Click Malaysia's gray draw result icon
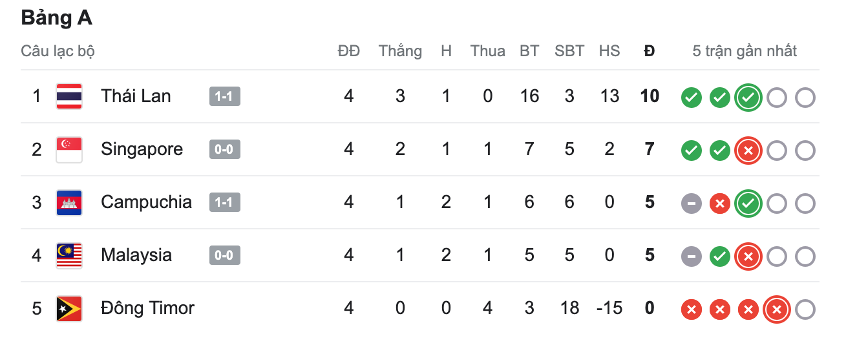Image resolution: width=857 pixels, height=345 pixels. tap(692, 256)
